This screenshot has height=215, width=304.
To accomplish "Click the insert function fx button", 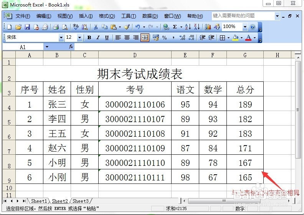I will (x=71, y=46).
